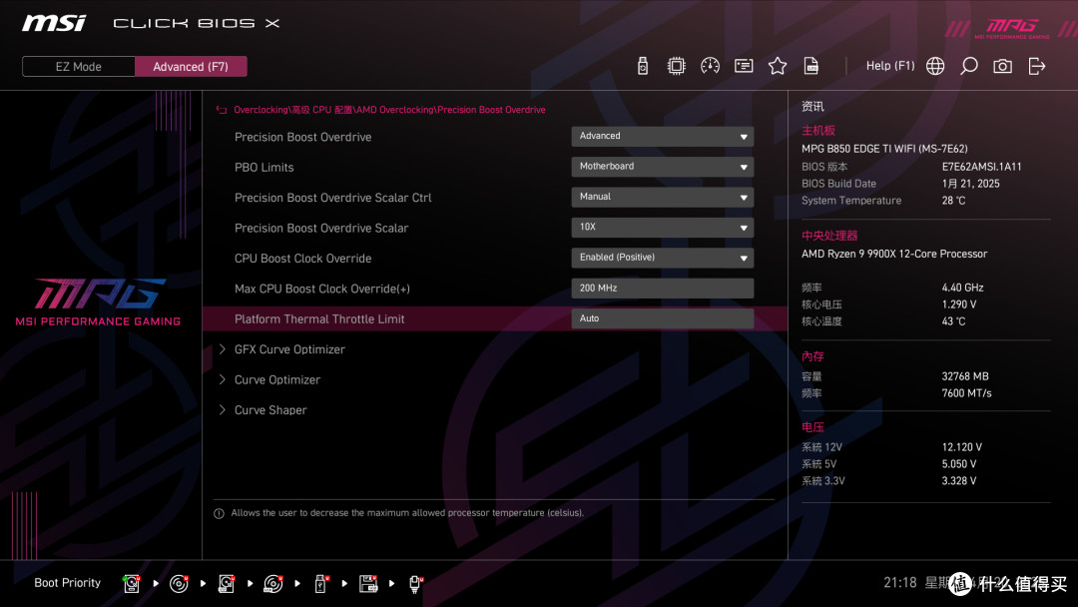Image resolution: width=1078 pixels, height=607 pixels.
Task: Select Max CPU Boost Clock Override(+) label
Action: (321, 289)
